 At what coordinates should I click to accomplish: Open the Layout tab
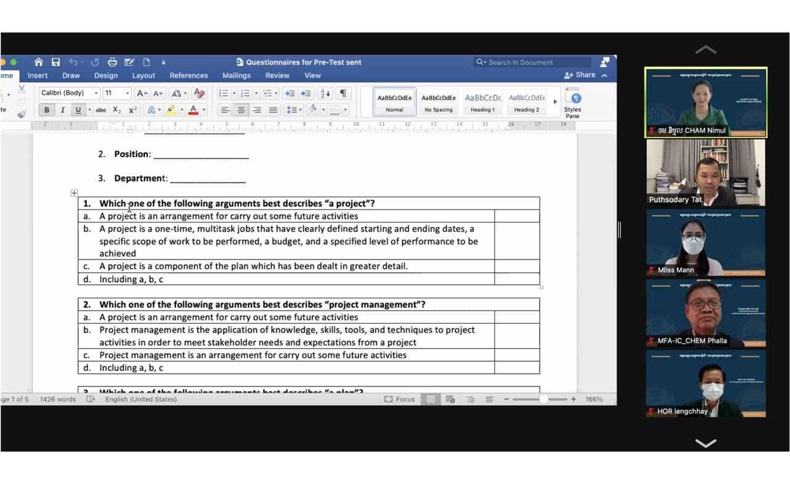(x=143, y=75)
